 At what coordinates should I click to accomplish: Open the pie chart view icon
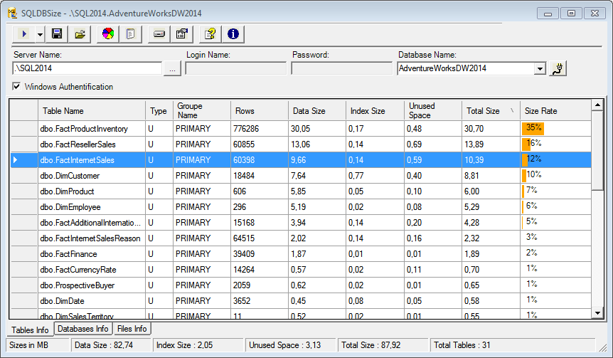pos(107,33)
